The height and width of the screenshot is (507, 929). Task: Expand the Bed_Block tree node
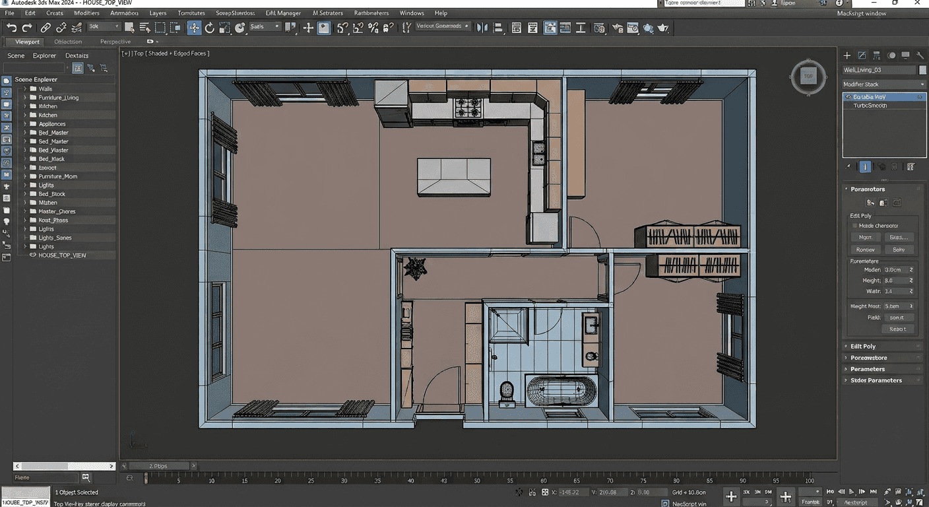click(x=25, y=194)
